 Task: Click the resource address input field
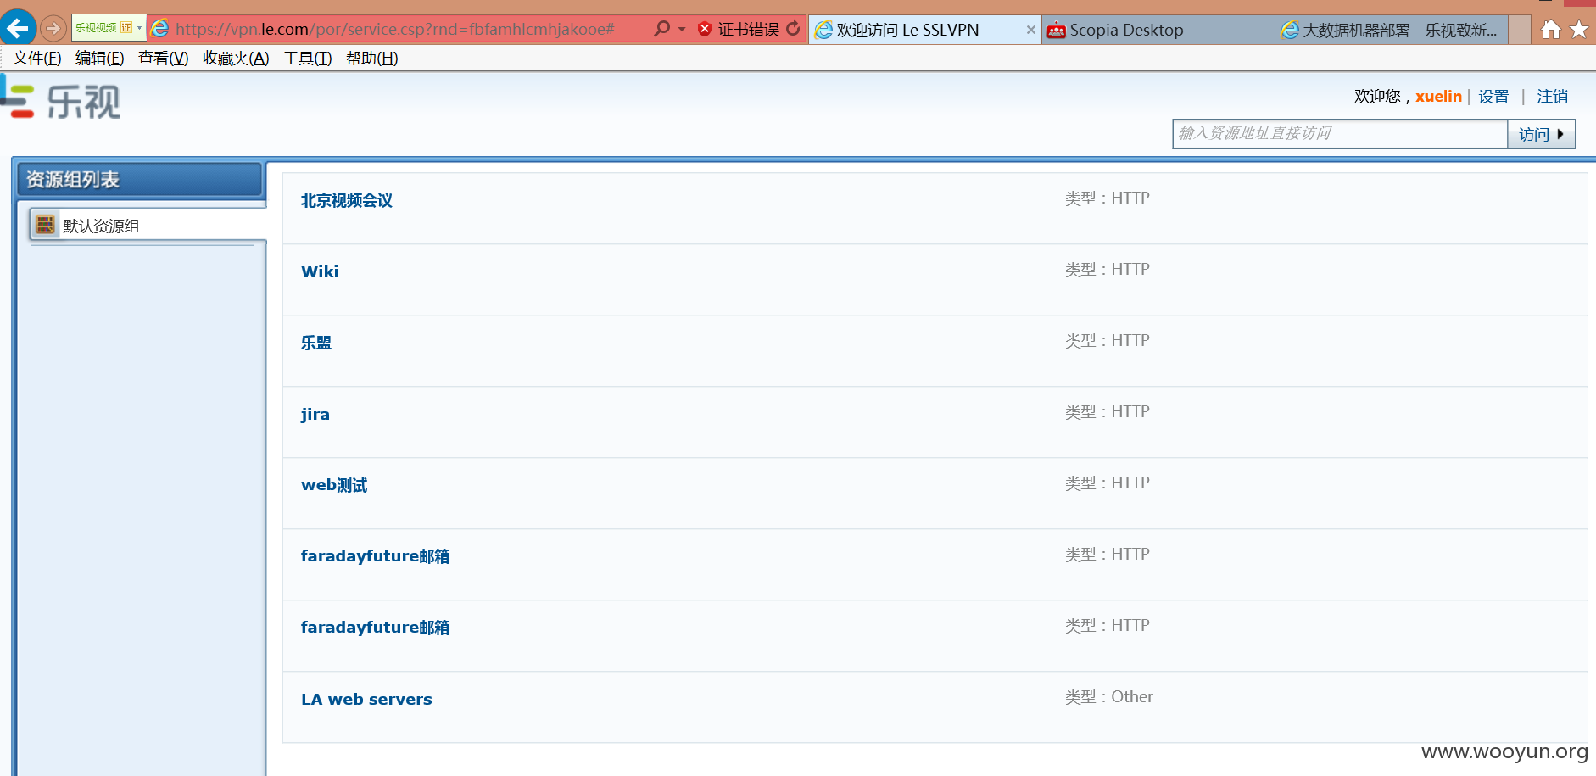tap(1340, 134)
